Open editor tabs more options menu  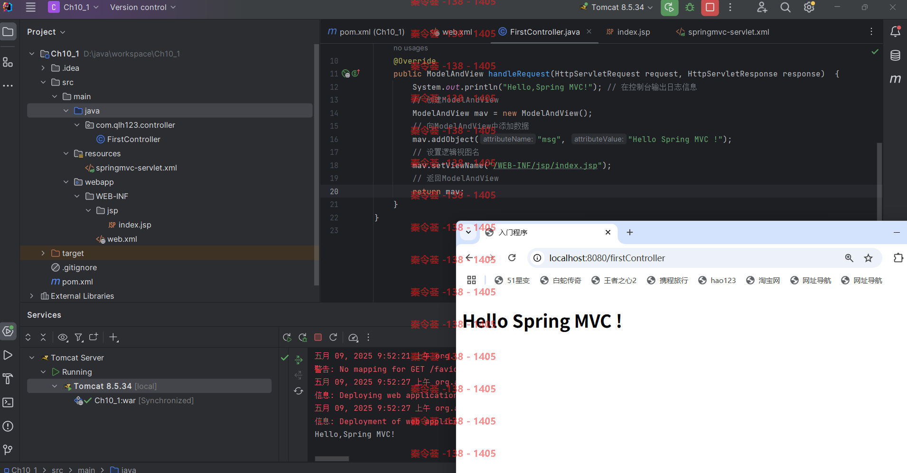click(x=871, y=31)
